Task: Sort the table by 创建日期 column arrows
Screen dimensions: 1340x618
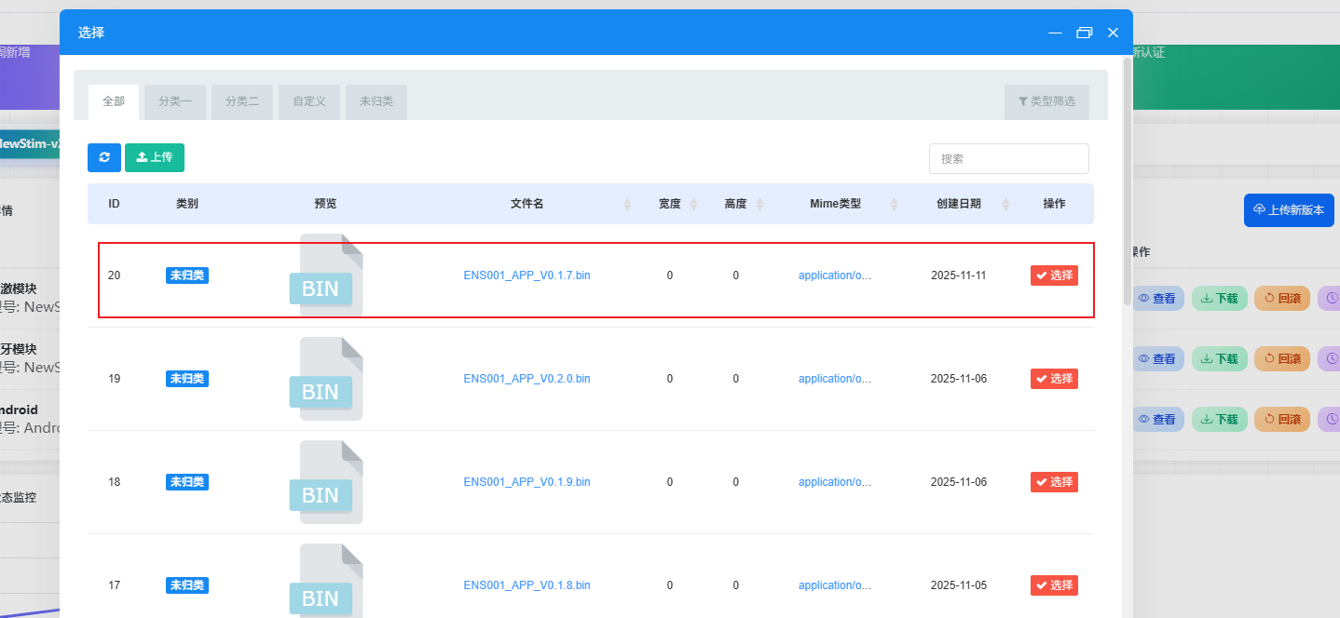Action: pos(1005,204)
